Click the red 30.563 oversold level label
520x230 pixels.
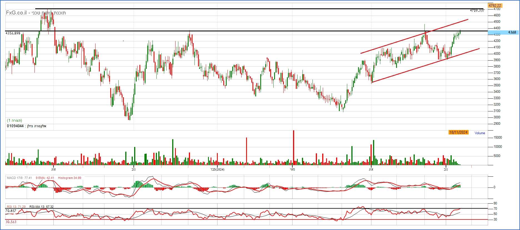click(11, 222)
